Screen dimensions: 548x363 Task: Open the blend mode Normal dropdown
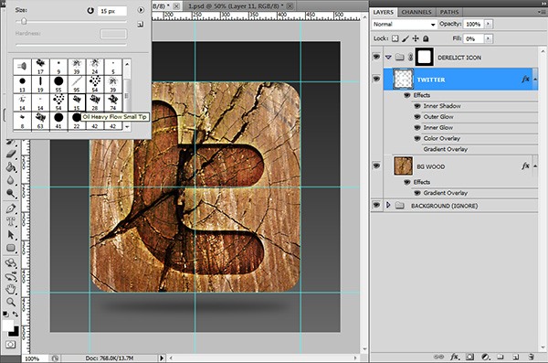(x=405, y=24)
